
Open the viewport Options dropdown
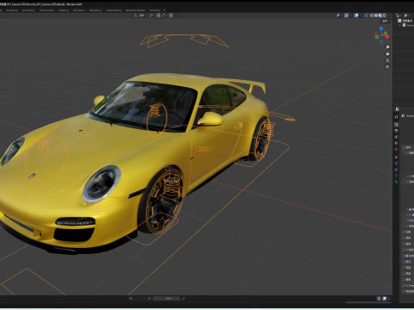(x=386, y=22)
